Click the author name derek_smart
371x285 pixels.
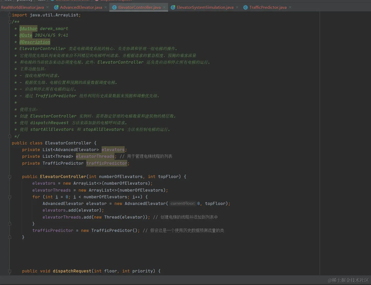point(54,28)
